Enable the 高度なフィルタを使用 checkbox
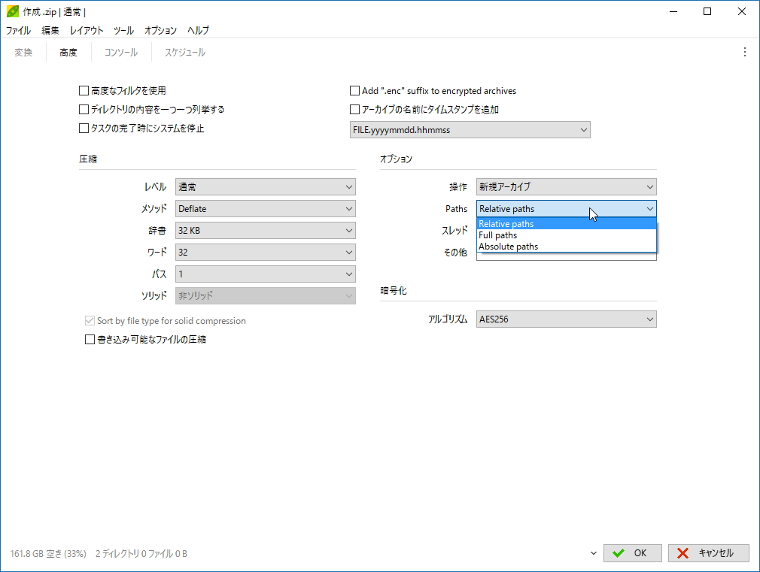This screenshot has height=572, width=760. pos(84,89)
